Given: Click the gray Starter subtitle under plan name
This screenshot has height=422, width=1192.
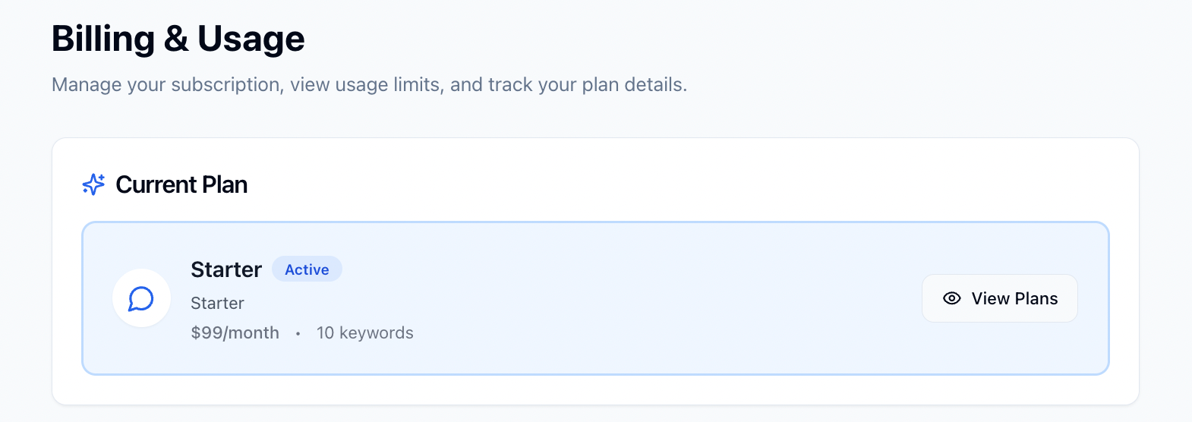Looking at the screenshot, I should 217,303.
